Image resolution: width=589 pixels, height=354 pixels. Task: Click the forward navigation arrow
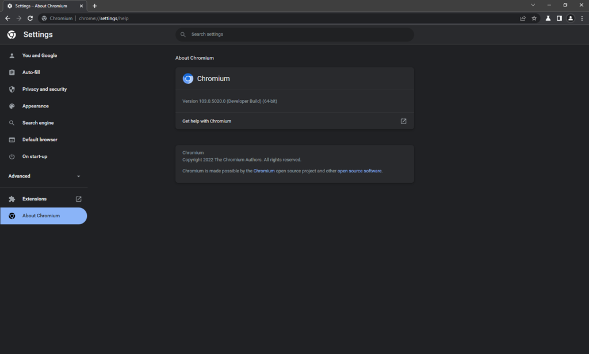coord(19,18)
